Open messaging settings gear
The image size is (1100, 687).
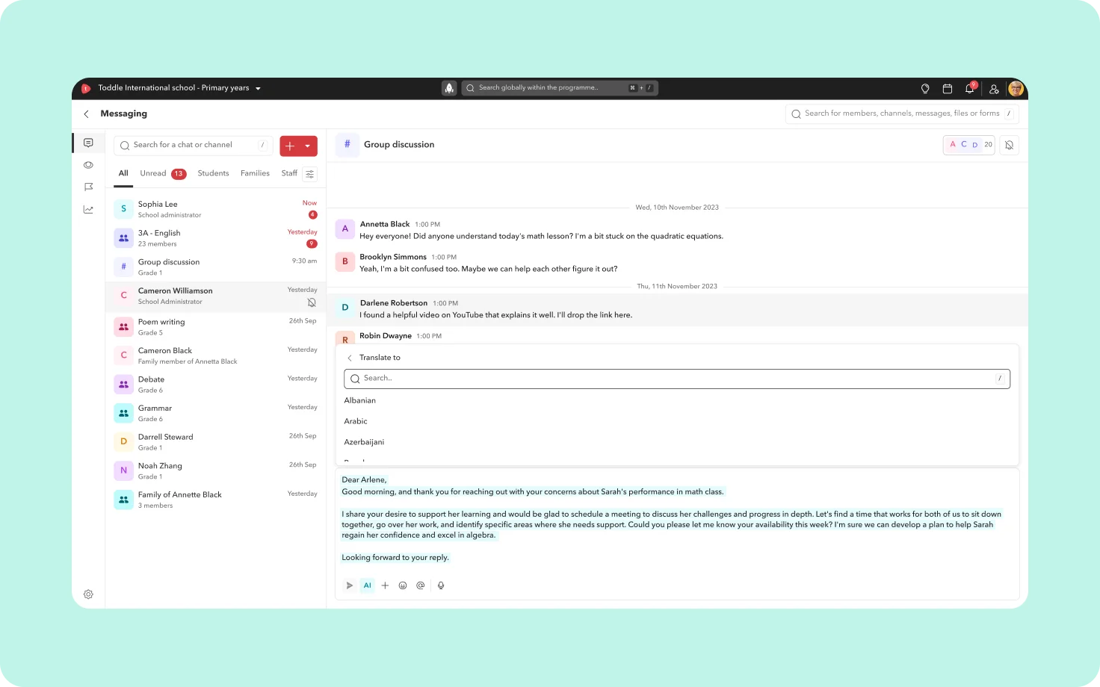[88, 594]
